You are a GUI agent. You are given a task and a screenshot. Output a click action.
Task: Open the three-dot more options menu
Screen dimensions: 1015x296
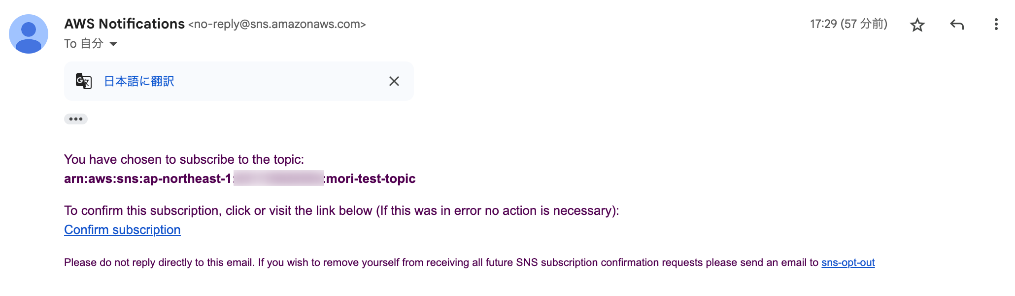996,25
